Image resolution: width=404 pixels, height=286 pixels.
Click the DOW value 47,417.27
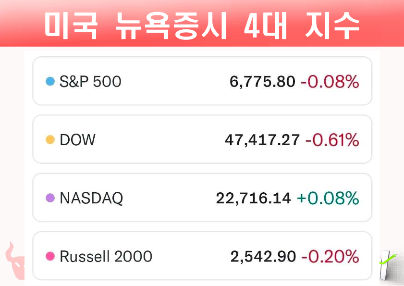[262, 140]
